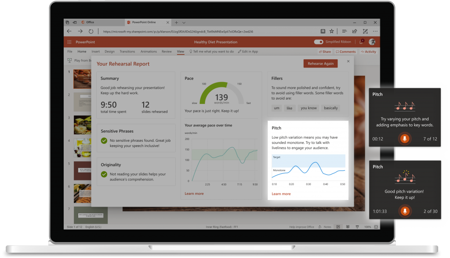Add page to favorites using the star icon
Screen dimensions: 450x258
332,31
